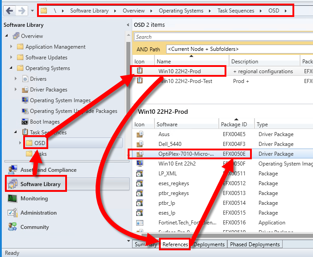Collapse the Software Library navigation pane
The height and width of the screenshot is (257, 313).
pyautogui.click(x=128, y=25)
